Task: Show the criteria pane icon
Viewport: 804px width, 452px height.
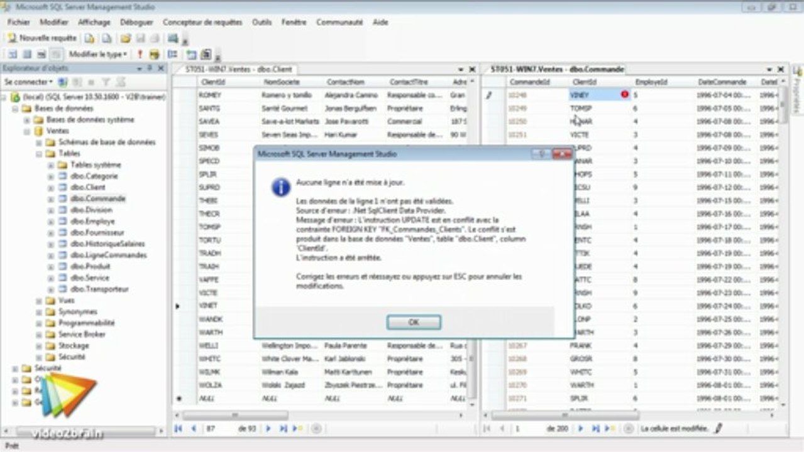Action: (x=26, y=55)
